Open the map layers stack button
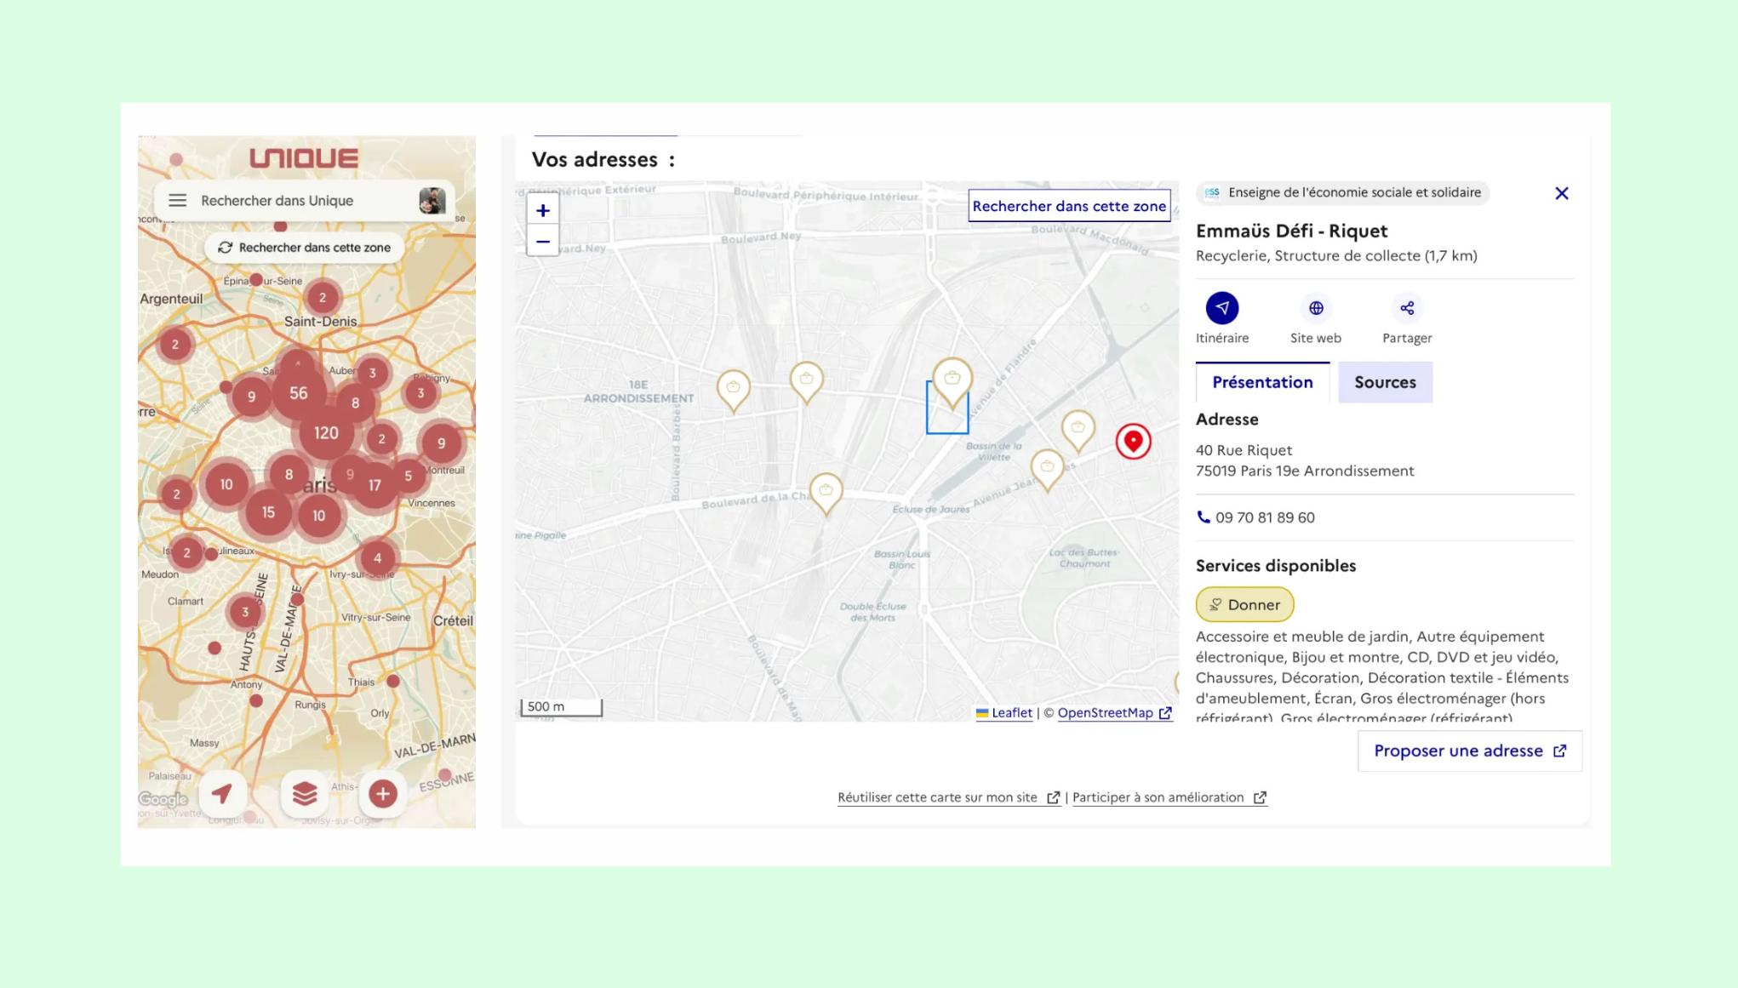Viewport: 1738px width, 988px height. pyautogui.click(x=304, y=793)
